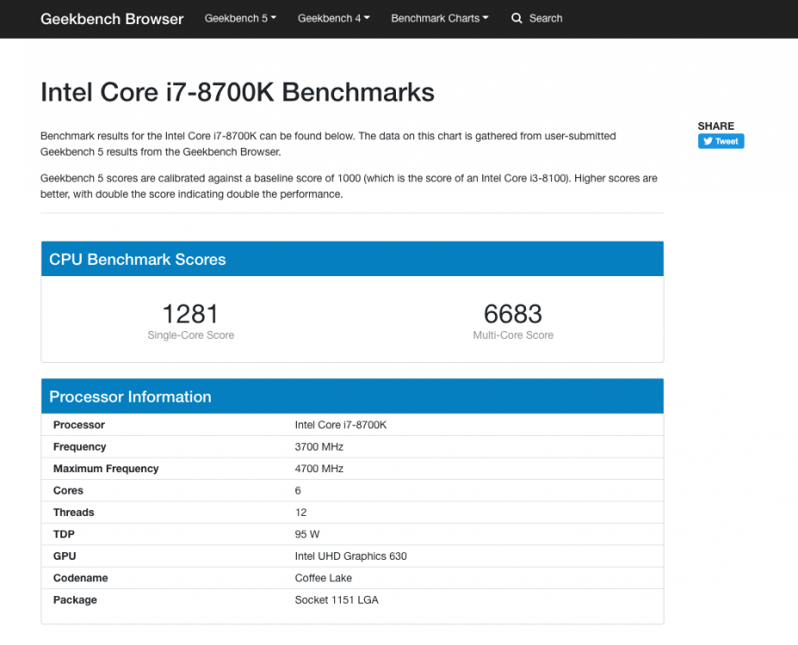
Task: Click the Threads row label
Action: 74,513
